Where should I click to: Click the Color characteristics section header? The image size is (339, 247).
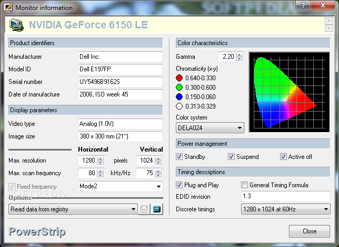pos(253,43)
